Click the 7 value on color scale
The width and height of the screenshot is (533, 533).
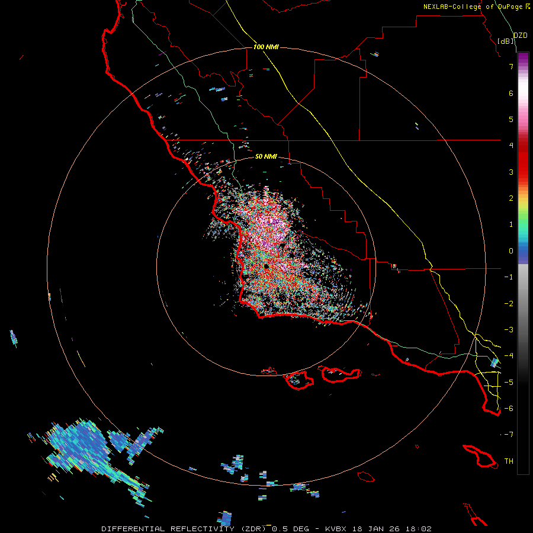511,66
